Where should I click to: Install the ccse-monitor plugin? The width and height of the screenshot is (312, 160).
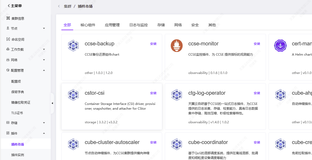[x=257, y=44]
